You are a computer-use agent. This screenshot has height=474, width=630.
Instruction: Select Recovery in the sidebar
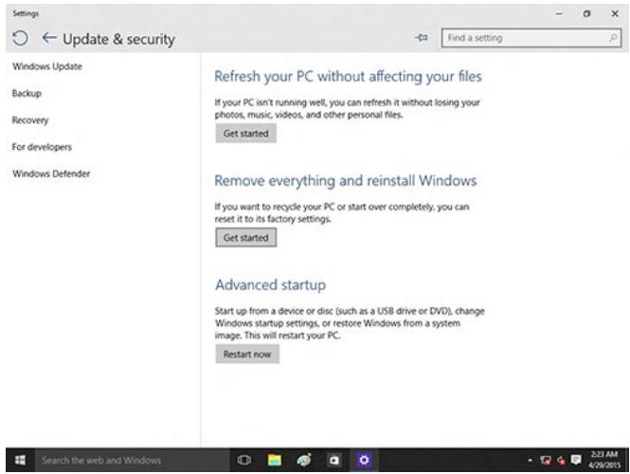30,120
